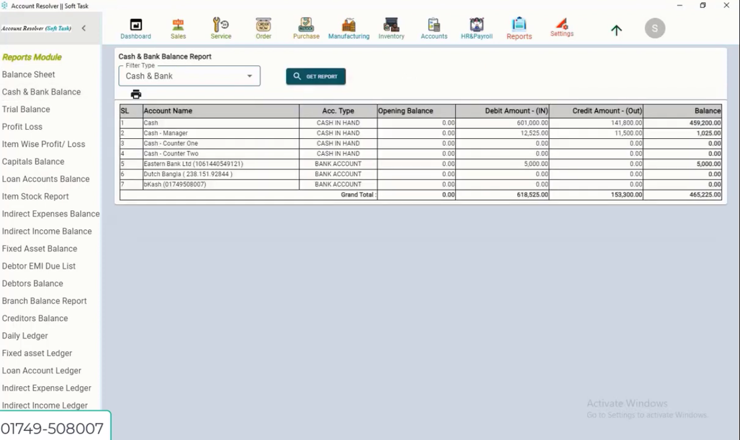This screenshot has height=440, width=740.
Task: Click the green upward arrow icon
Action: click(615, 30)
